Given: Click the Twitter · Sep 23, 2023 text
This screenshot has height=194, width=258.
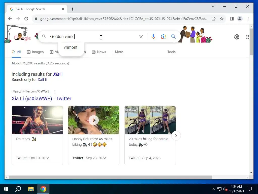Looking at the screenshot, I should tap(89, 158).
